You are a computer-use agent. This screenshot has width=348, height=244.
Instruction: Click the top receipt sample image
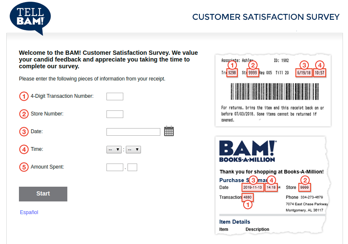click(x=272, y=90)
